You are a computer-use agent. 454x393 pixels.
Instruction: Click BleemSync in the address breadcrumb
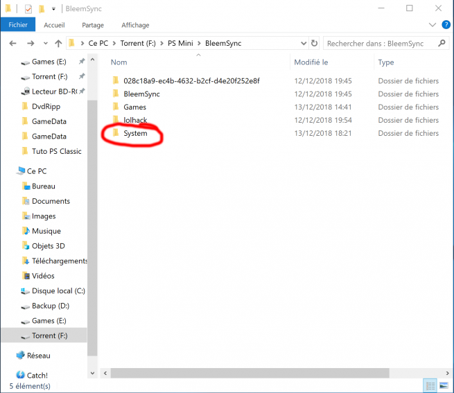[x=223, y=44]
